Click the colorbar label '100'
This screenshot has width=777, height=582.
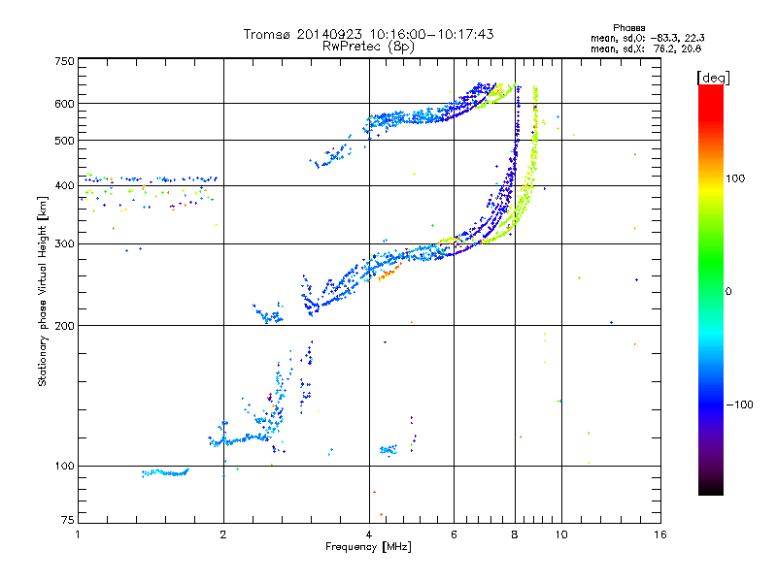point(735,178)
